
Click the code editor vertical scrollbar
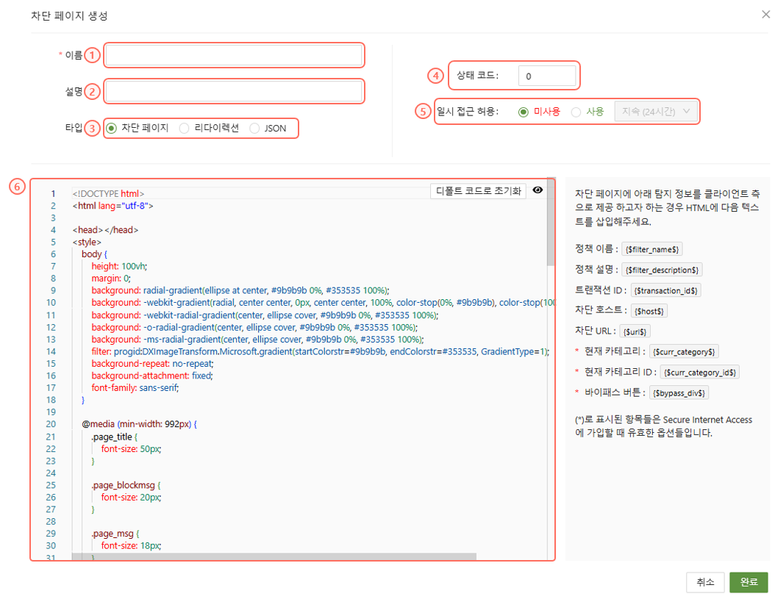tap(551, 243)
